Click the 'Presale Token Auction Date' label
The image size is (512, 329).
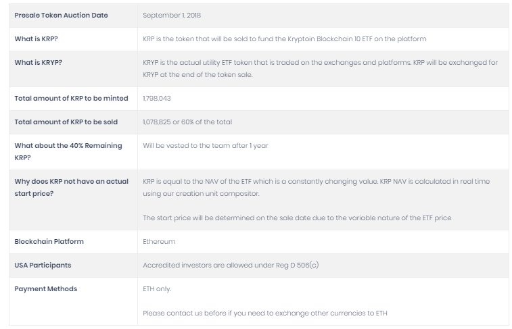click(x=61, y=16)
